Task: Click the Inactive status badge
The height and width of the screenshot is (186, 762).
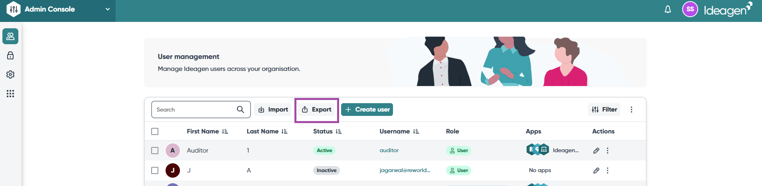Action: click(x=326, y=170)
